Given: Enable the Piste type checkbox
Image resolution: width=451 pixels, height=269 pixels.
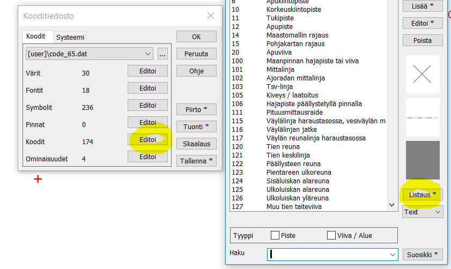Looking at the screenshot, I should 275,235.
